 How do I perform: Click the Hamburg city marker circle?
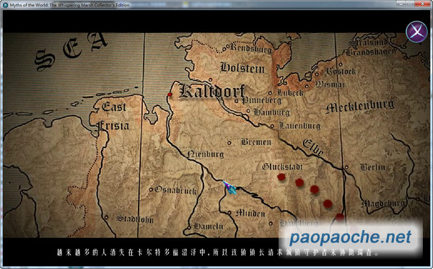[x=248, y=111]
